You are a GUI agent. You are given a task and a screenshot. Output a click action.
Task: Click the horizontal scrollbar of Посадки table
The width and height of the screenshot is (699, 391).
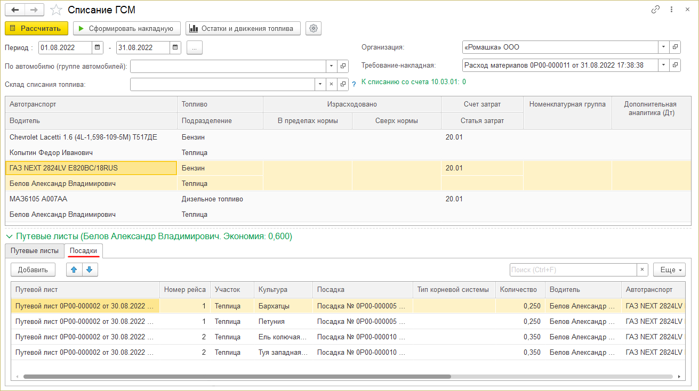[237, 376]
